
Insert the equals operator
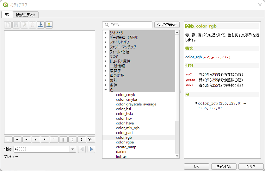click(8, 140)
